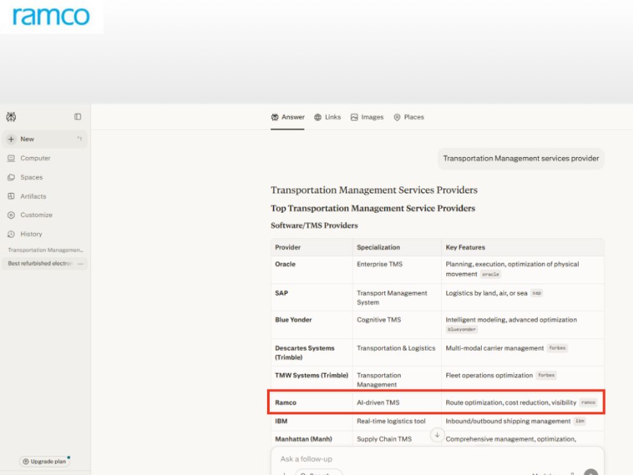Image resolution: width=633 pixels, height=475 pixels.
Task: Click the scroll-down arrow button
Action: 437,435
